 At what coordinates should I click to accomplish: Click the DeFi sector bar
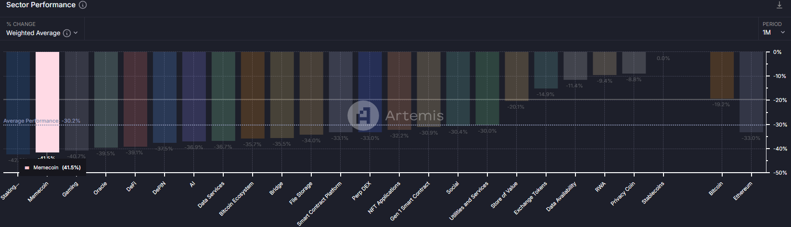[x=135, y=99]
